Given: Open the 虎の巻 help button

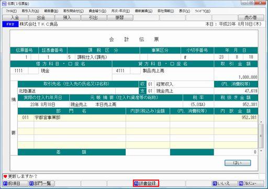Looking at the screenshot, I should click(x=251, y=18).
